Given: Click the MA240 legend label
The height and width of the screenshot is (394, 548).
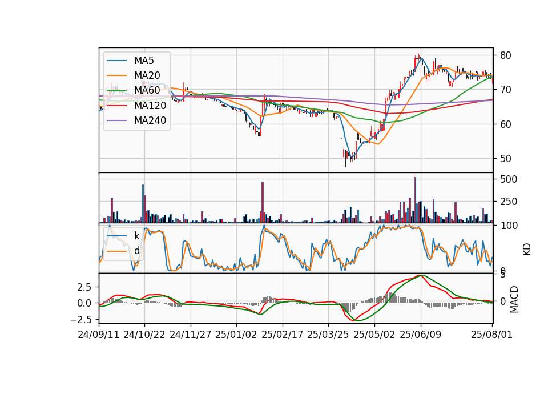Looking at the screenshot, I should pyautogui.click(x=150, y=120).
